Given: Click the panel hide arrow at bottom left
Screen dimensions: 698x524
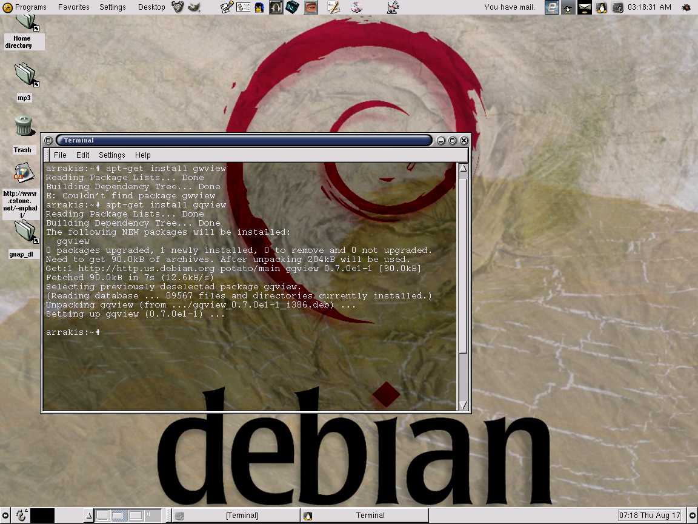Looking at the screenshot, I should tap(5, 515).
